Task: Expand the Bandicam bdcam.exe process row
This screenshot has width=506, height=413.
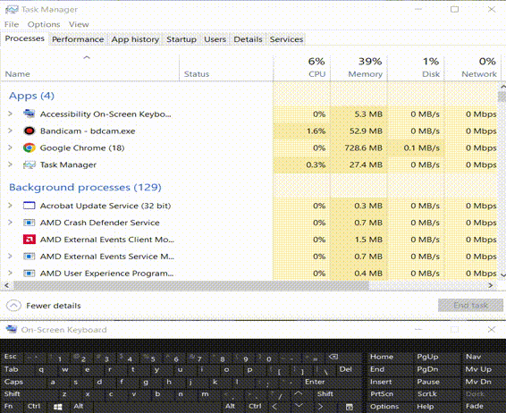Action: pyautogui.click(x=11, y=131)
